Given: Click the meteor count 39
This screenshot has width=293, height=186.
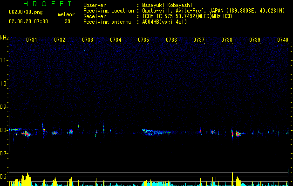Looking at the screenshot, I should (x=68, y=21).
